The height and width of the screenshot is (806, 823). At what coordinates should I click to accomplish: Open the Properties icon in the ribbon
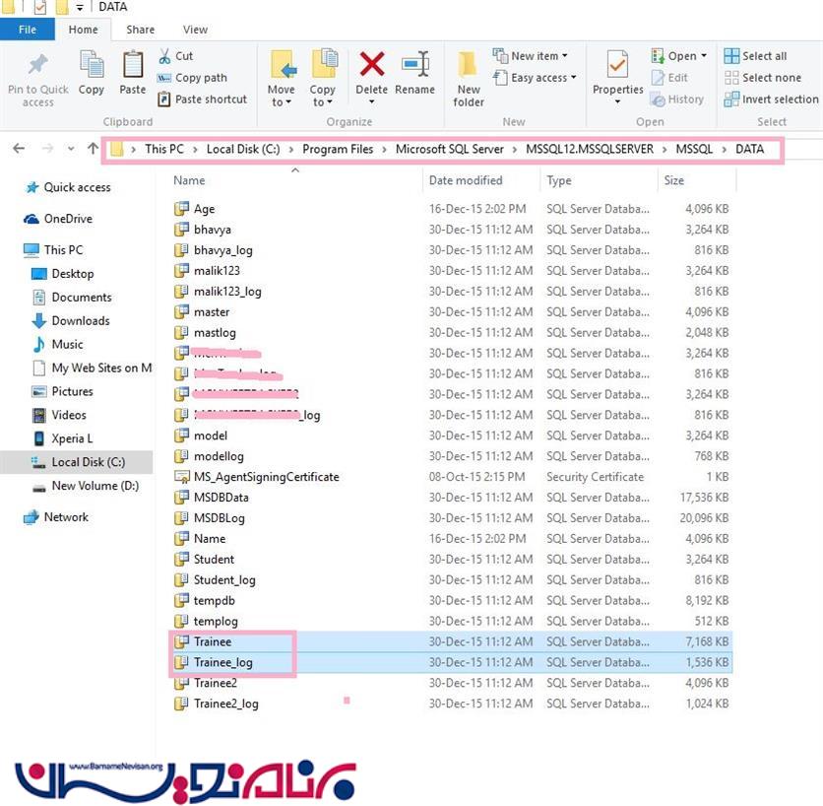617,66
